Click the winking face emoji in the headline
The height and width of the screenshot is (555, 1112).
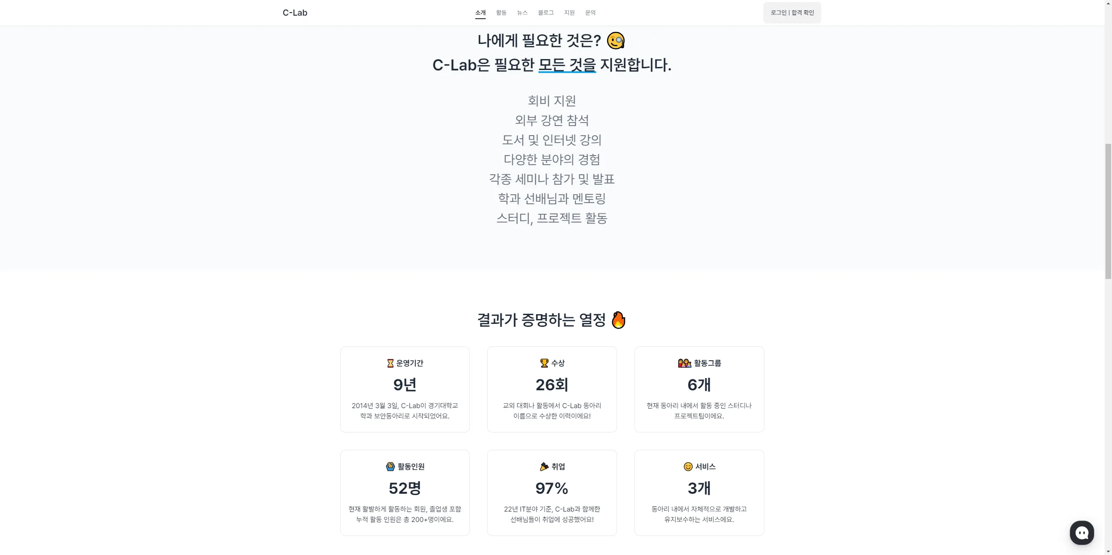click(x=616, y=40)
